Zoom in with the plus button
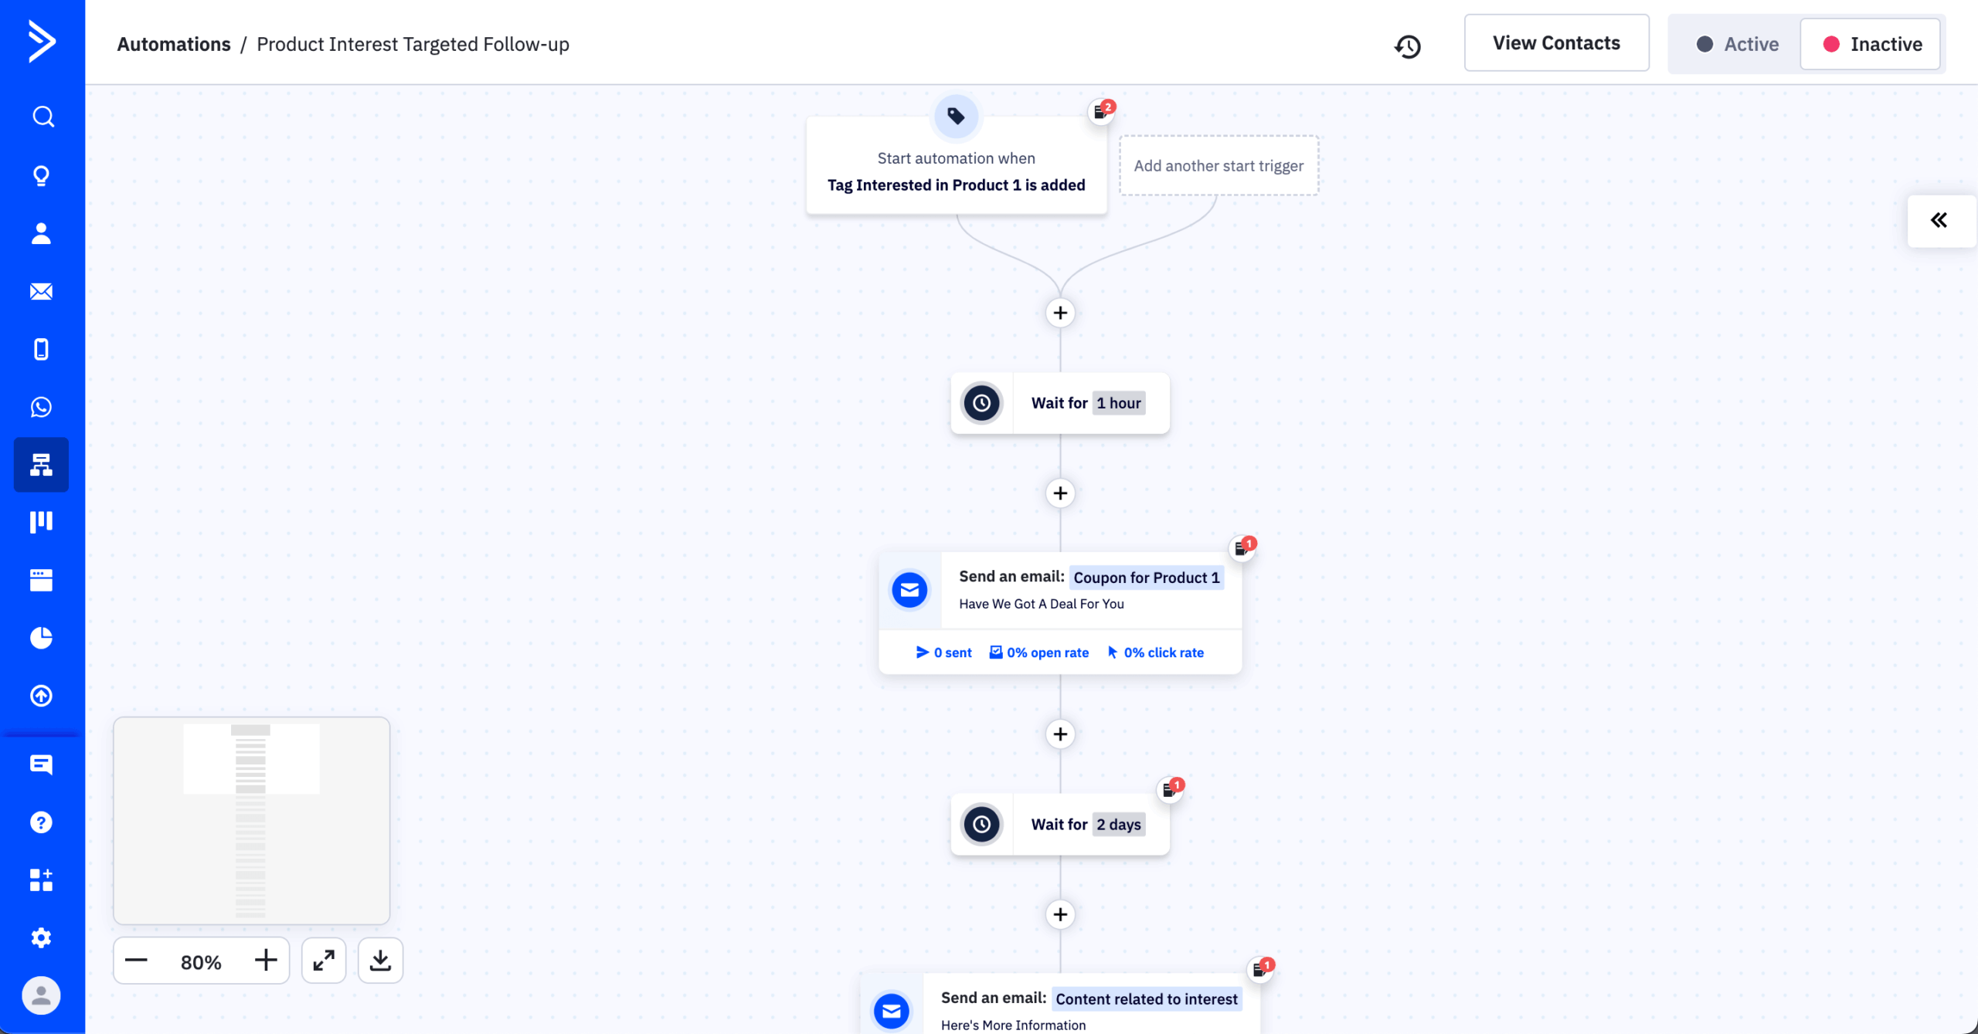Viewport: 1978px width, 1034px height. [266, 961]
